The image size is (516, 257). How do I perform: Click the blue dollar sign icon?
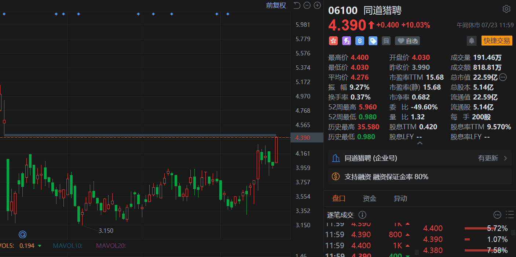360,41
